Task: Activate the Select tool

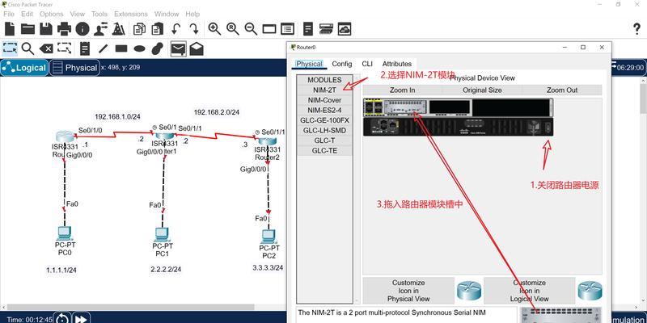Action: pos(10,48)
